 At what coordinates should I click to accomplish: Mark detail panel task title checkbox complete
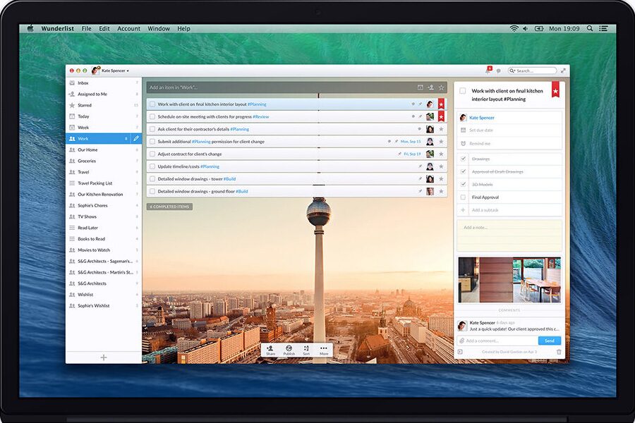point(462,91)
